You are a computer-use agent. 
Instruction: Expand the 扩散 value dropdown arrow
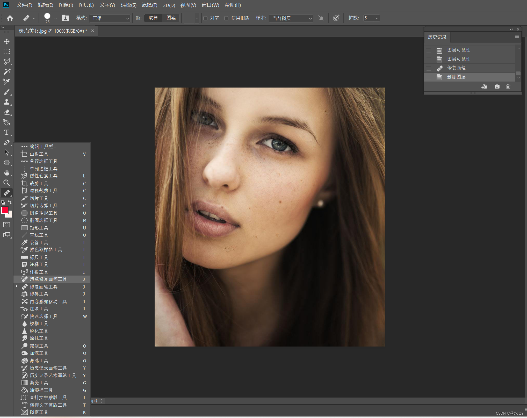point(377,18)
